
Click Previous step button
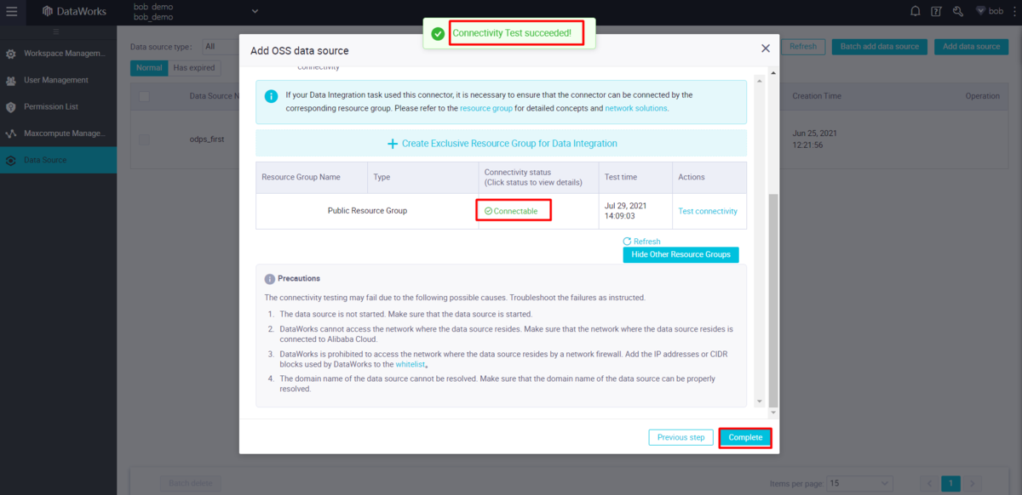coord(680,437)
